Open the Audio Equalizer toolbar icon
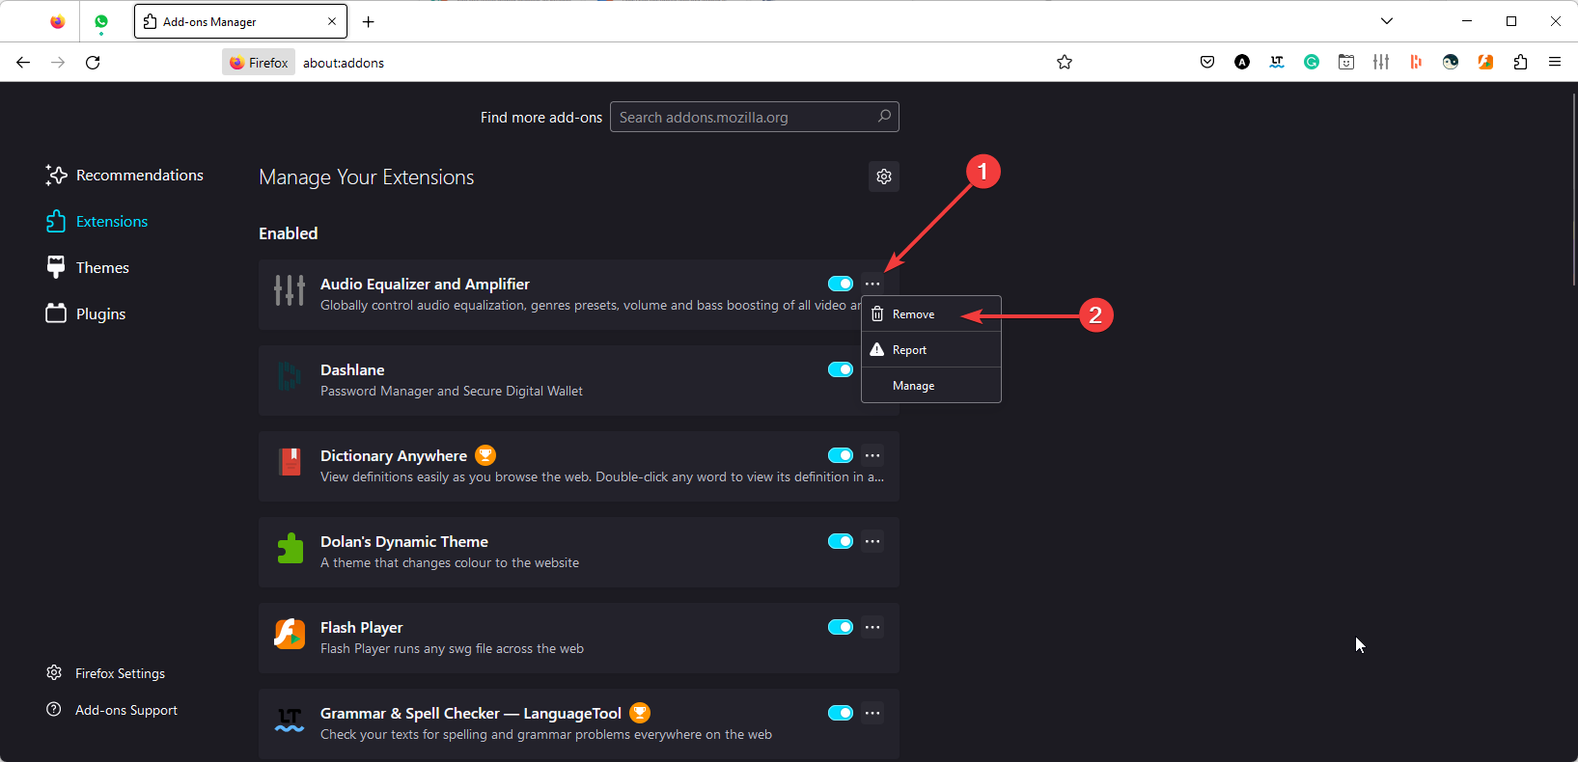 coord(1381,62)
